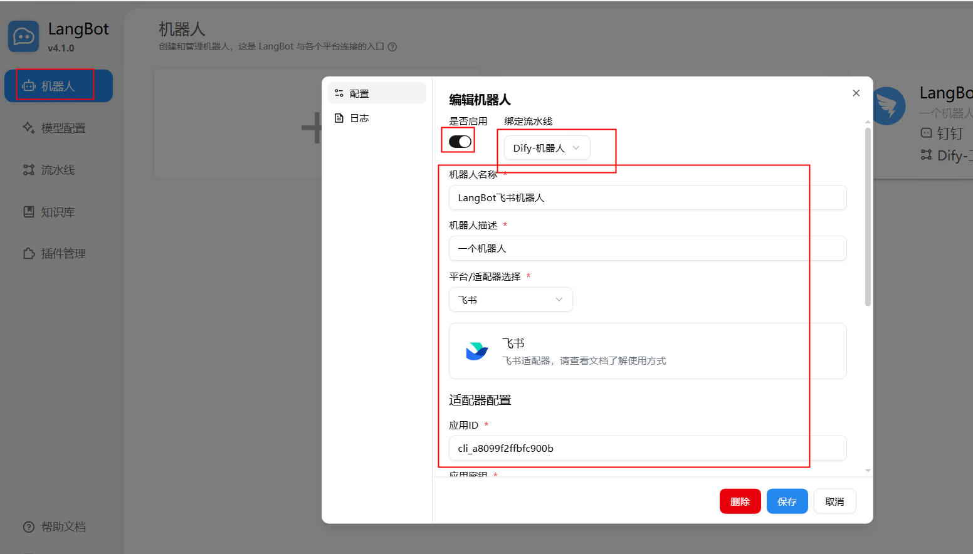Expand the 平台/适配器选择 dropdown set to 飞书

coord(511,300)
